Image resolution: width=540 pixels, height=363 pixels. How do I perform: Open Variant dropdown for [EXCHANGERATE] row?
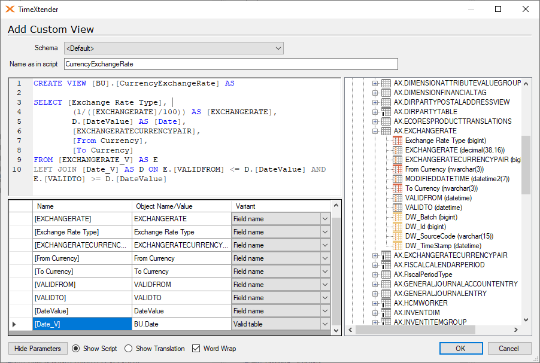click(324, 219)
